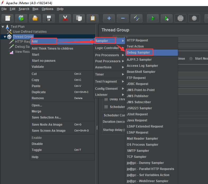Choose JDBC Request sampler
Image resolution: width=208 pixels, height=184 pixels.
tap(151, 84)
